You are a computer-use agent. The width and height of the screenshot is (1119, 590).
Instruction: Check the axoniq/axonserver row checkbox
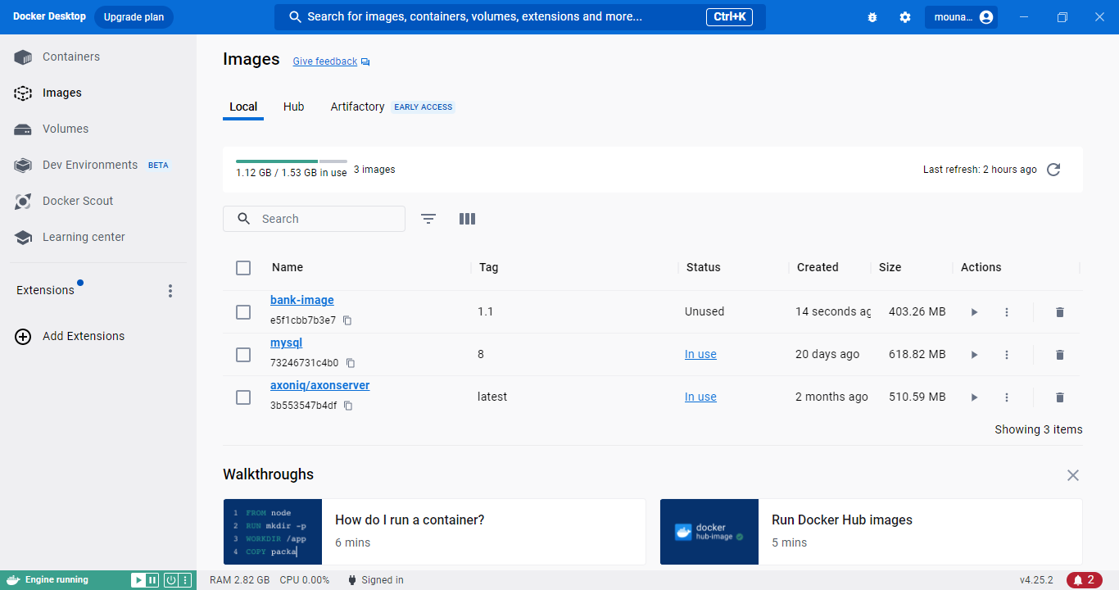click(243, 397)
